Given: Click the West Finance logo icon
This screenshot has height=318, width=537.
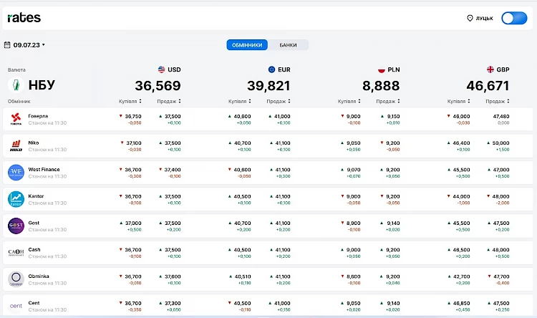Looking at the screenshot, I should coord(16,173).
